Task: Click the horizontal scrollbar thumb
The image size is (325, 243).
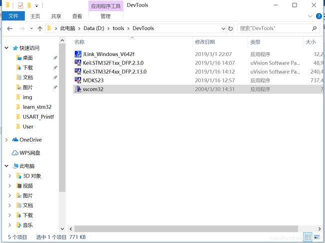Action: [x=186, y=229]
